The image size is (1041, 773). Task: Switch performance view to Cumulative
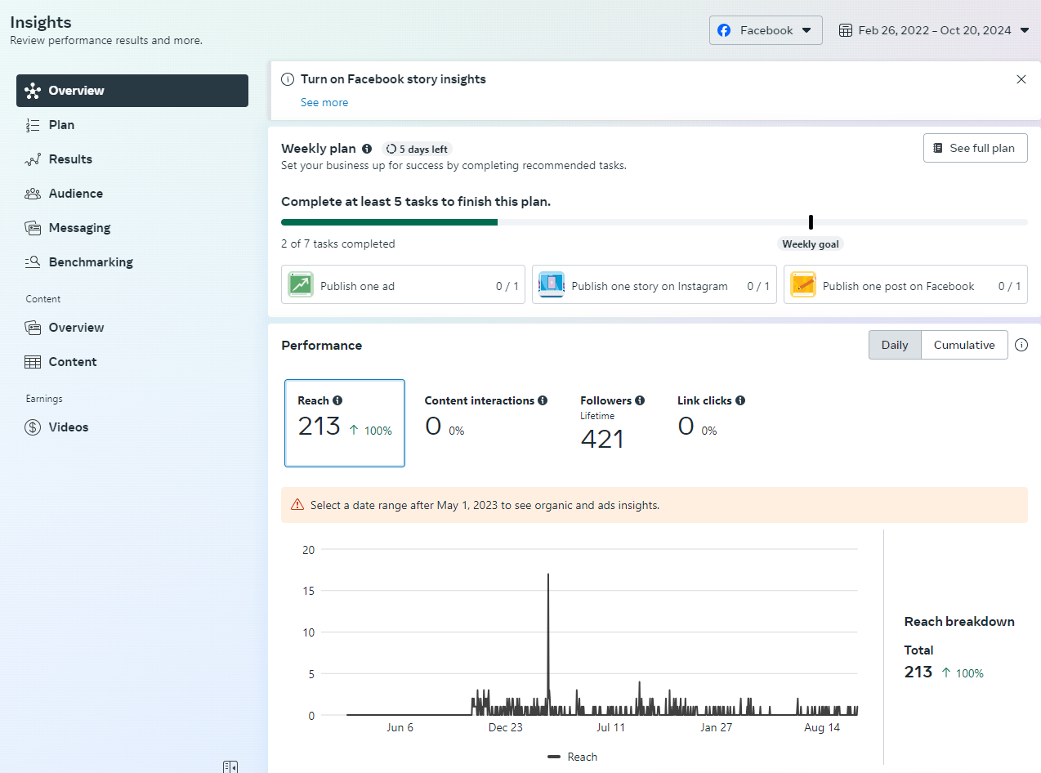pyautogui.click(x=964, y=345)
